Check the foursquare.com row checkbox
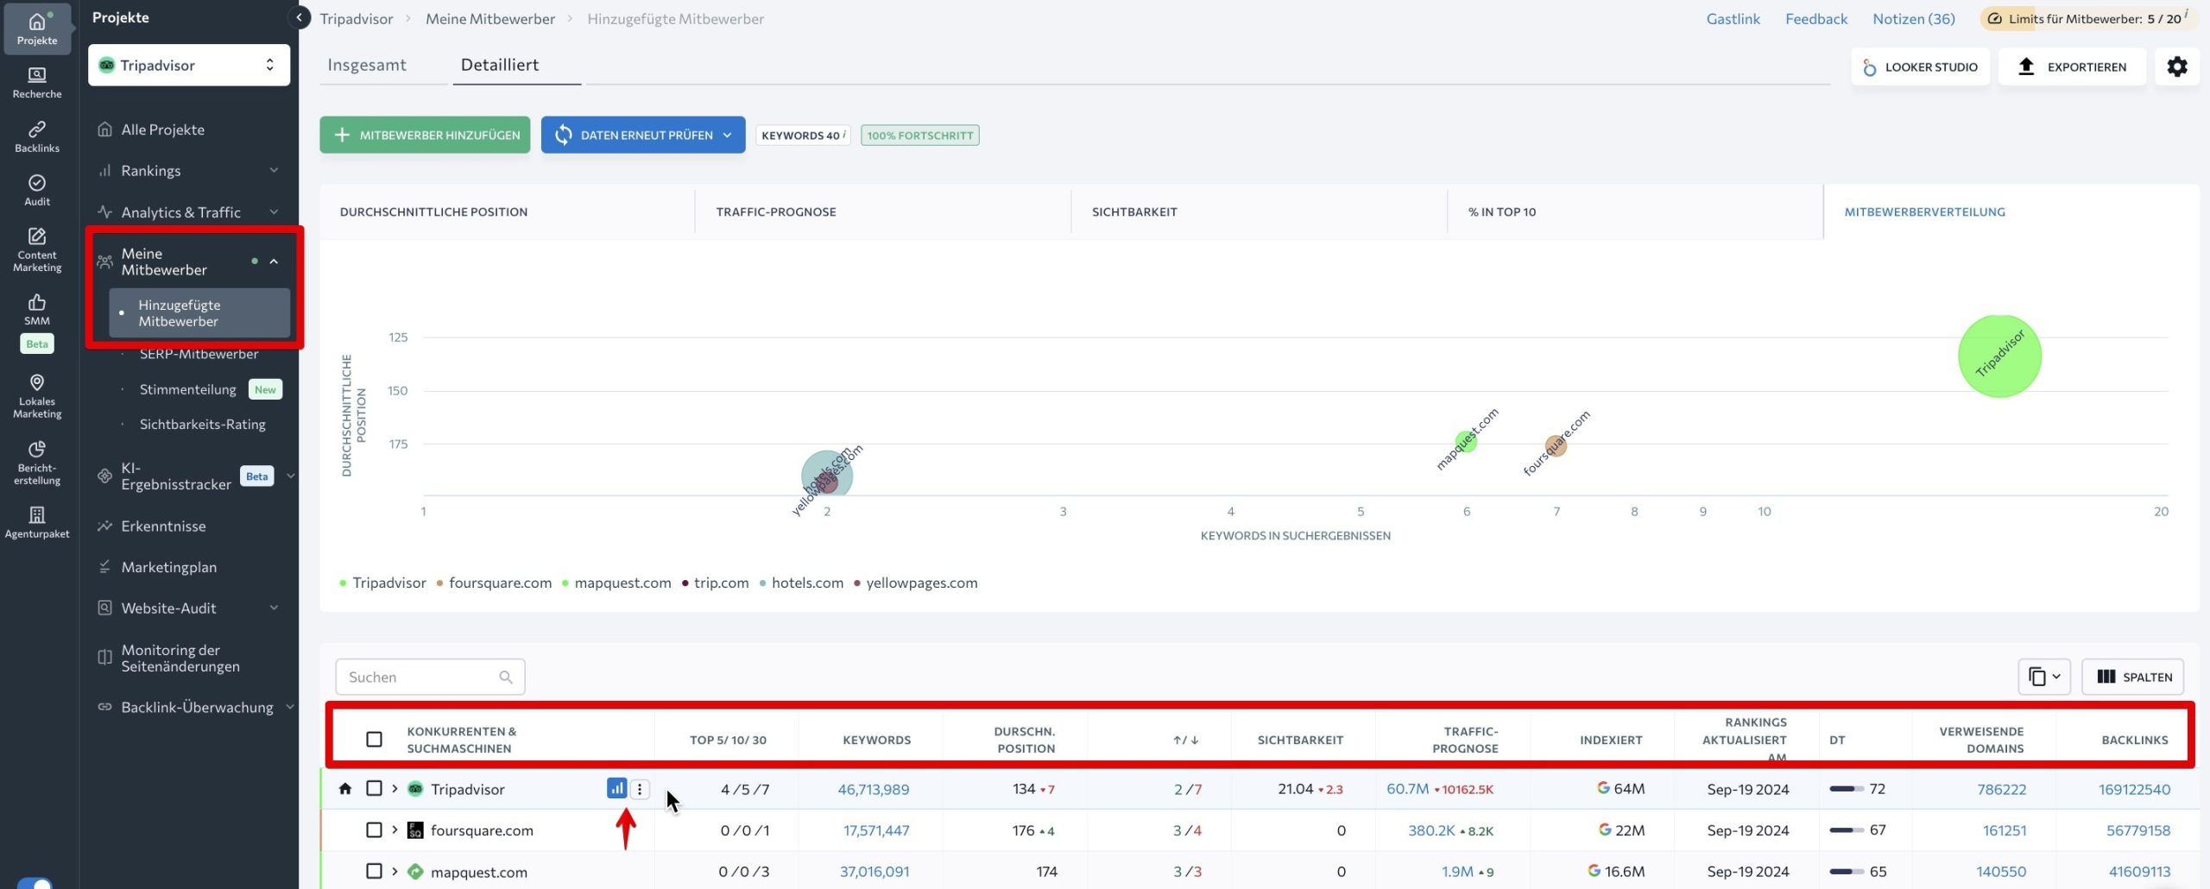This screenshot has width=2210, height=889. (x=374, y=829)
